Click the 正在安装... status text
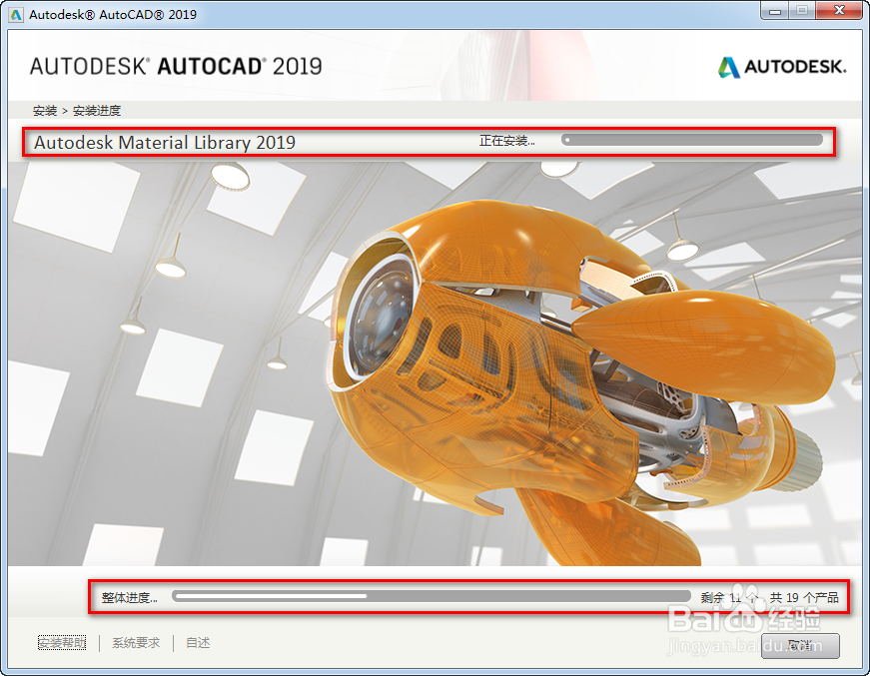The image size is (870, 676). point(507,141)
